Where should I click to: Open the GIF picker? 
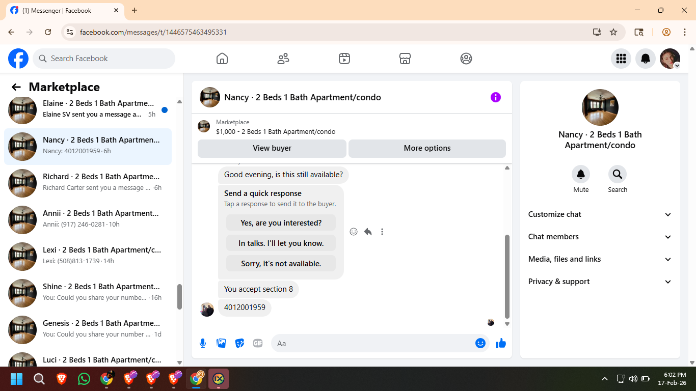click(258, 343)
